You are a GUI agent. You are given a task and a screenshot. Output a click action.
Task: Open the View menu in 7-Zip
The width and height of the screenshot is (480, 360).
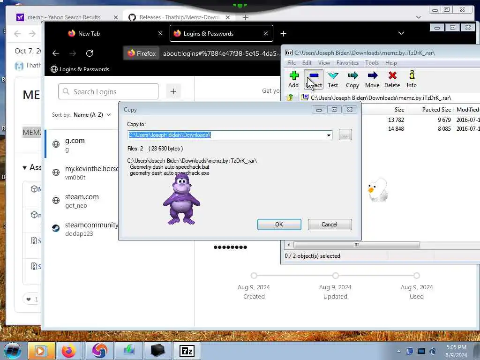click(324, 63)
